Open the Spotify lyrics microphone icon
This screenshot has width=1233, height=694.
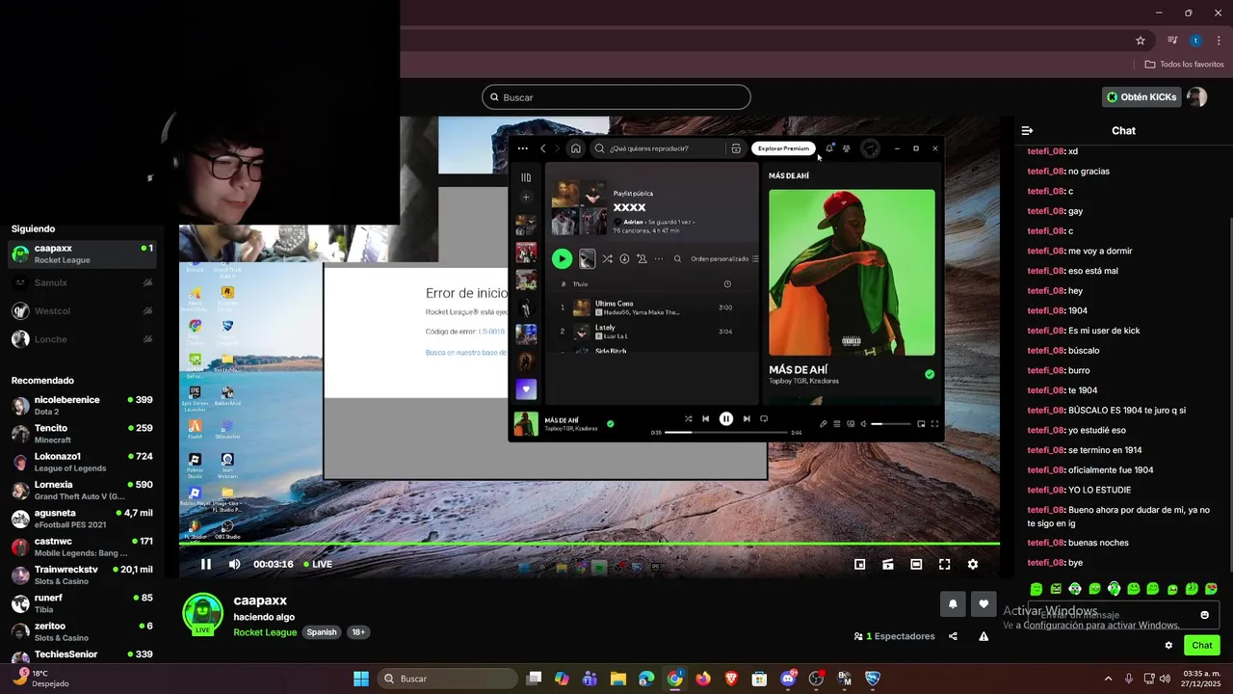click(824, 423)
